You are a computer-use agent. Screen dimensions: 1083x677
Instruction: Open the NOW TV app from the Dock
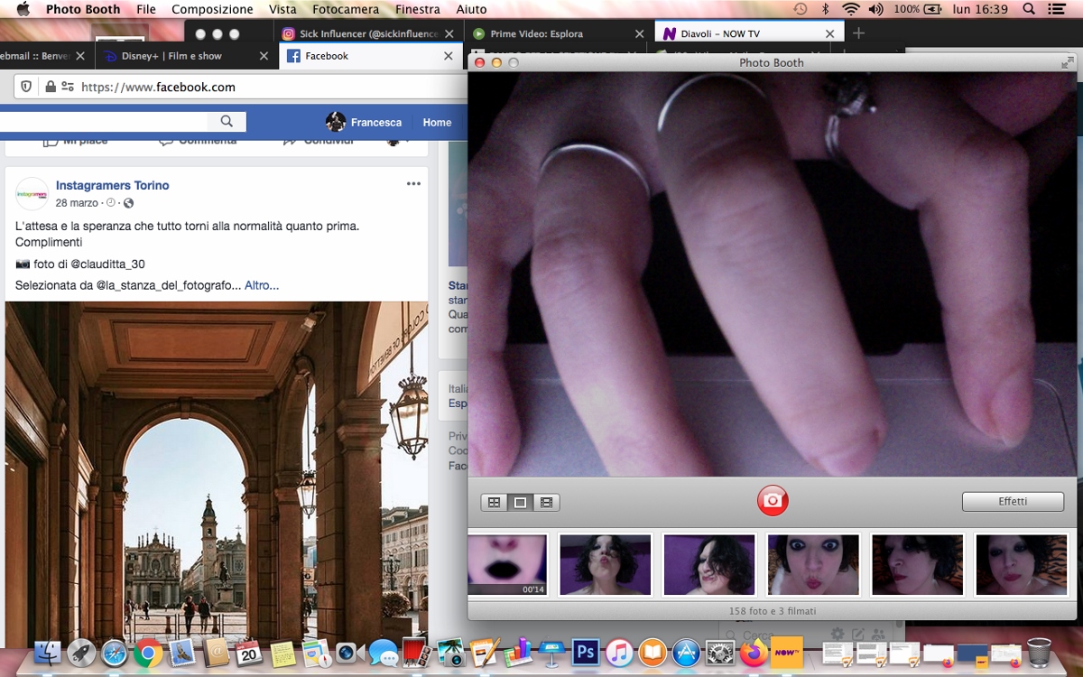[x=787, y=653]
